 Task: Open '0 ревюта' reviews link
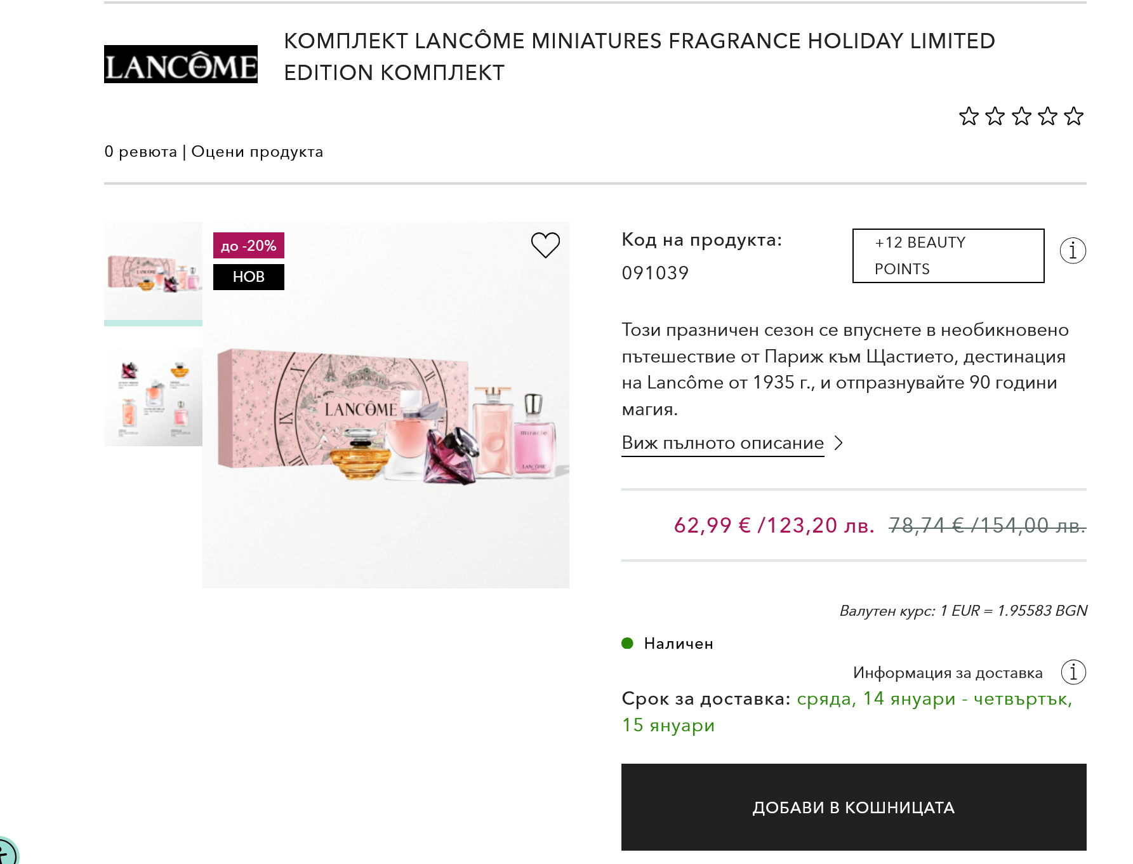pyautogui.click(x=140, y=152)
